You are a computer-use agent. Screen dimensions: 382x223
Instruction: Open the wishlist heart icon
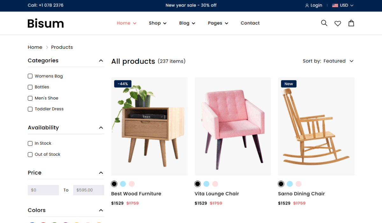pyautogui.click(x=338, y=23)
